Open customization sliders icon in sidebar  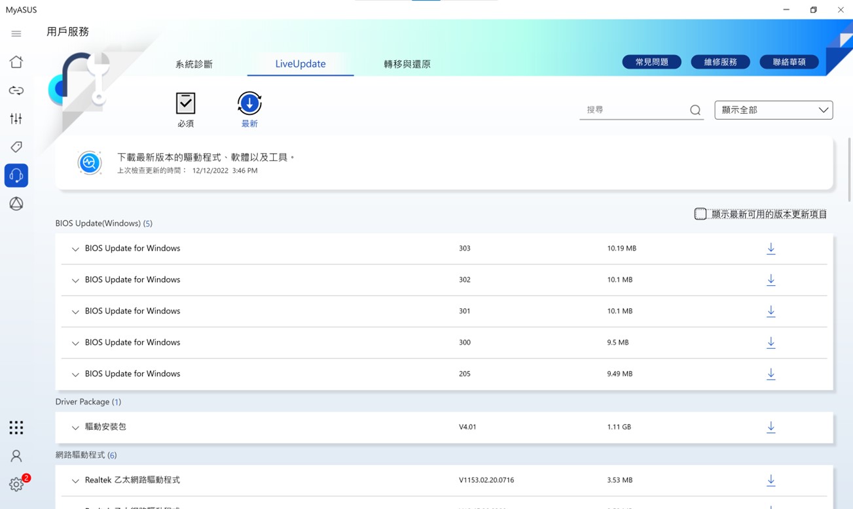pos(16,118)
